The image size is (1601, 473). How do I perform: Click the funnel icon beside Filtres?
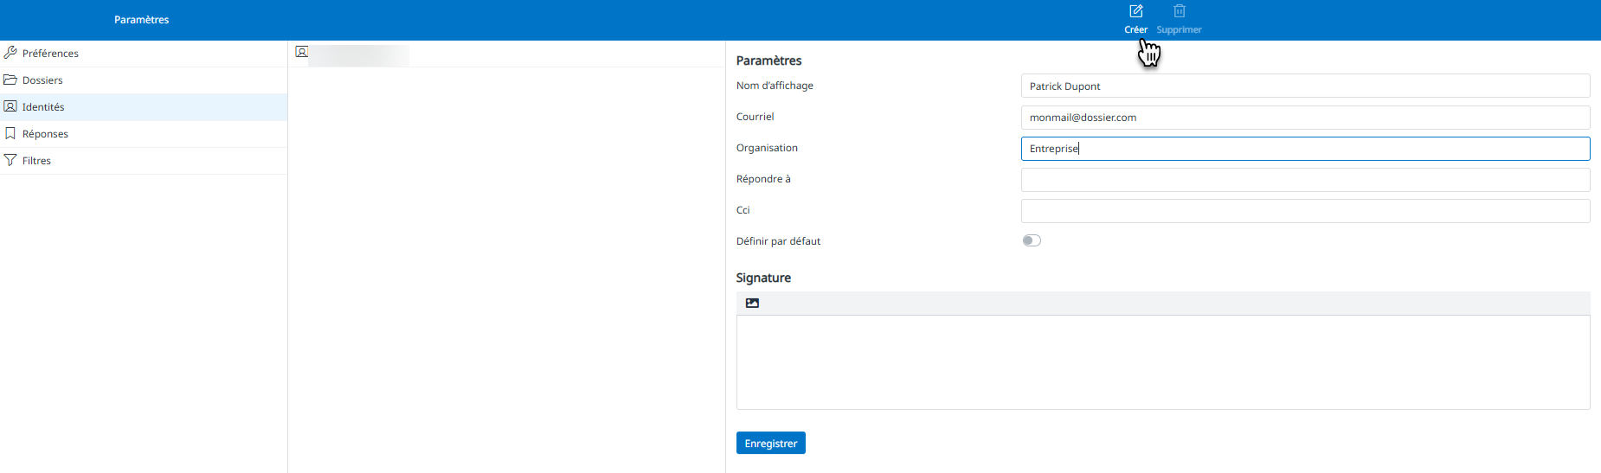10,160
